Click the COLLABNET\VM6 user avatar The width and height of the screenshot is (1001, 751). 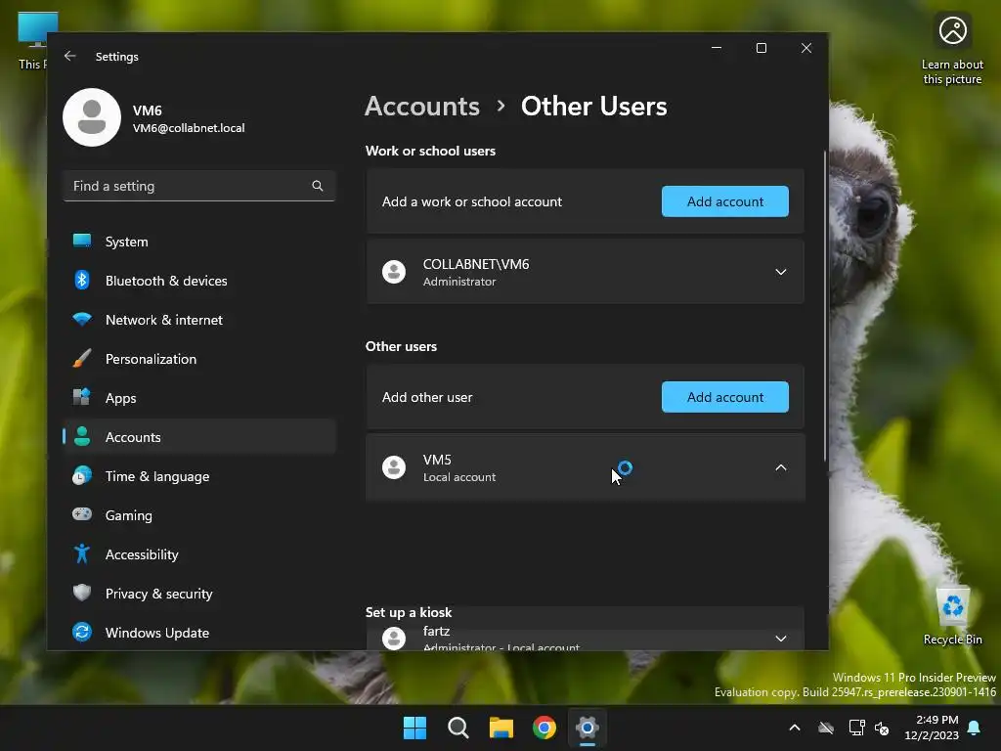[394, 272]
